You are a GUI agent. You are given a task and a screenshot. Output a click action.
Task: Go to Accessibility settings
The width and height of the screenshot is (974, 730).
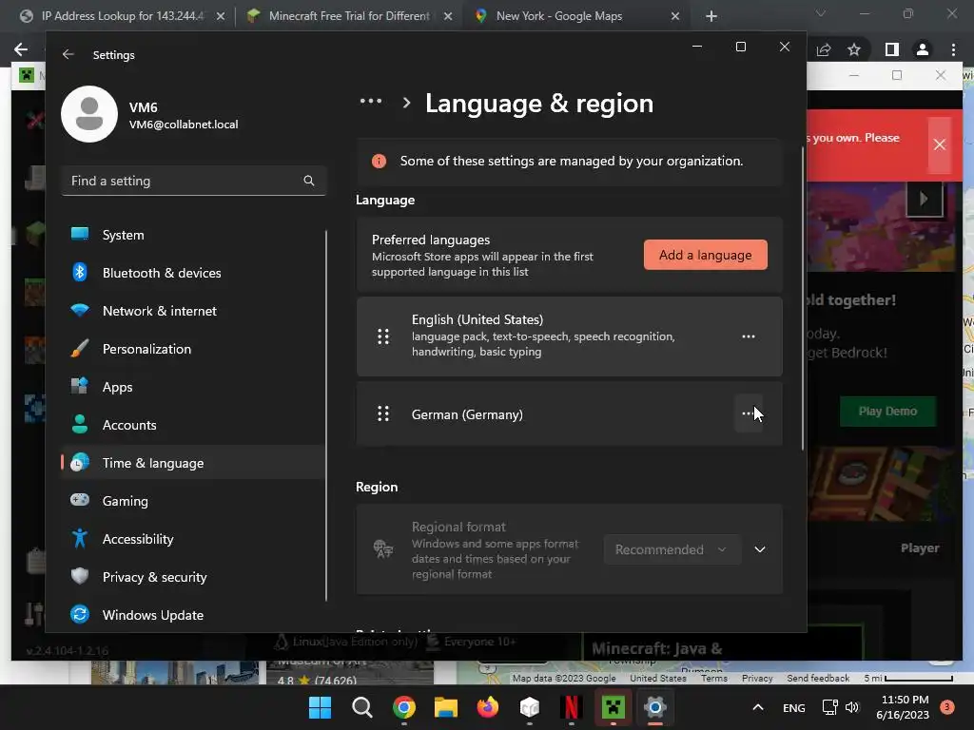click(193, 539)
